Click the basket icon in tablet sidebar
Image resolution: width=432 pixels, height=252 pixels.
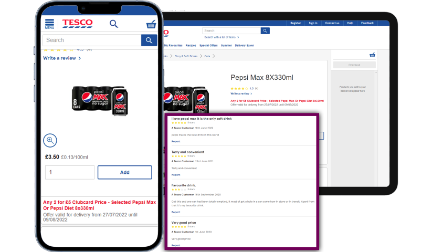click(x=372, y=55)
